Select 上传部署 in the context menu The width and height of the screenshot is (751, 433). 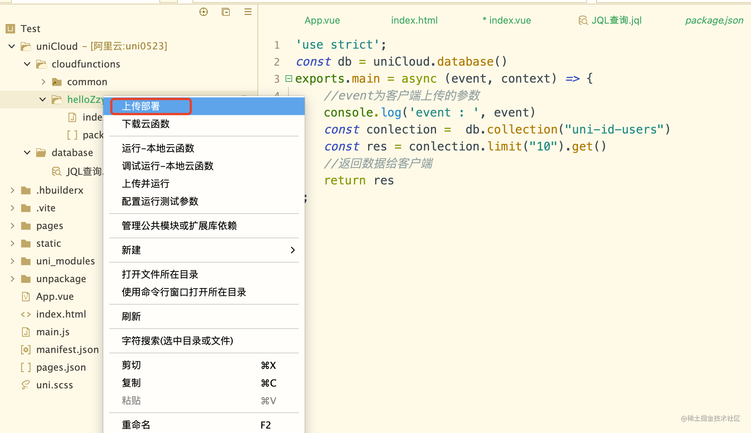tap(204, 106)
